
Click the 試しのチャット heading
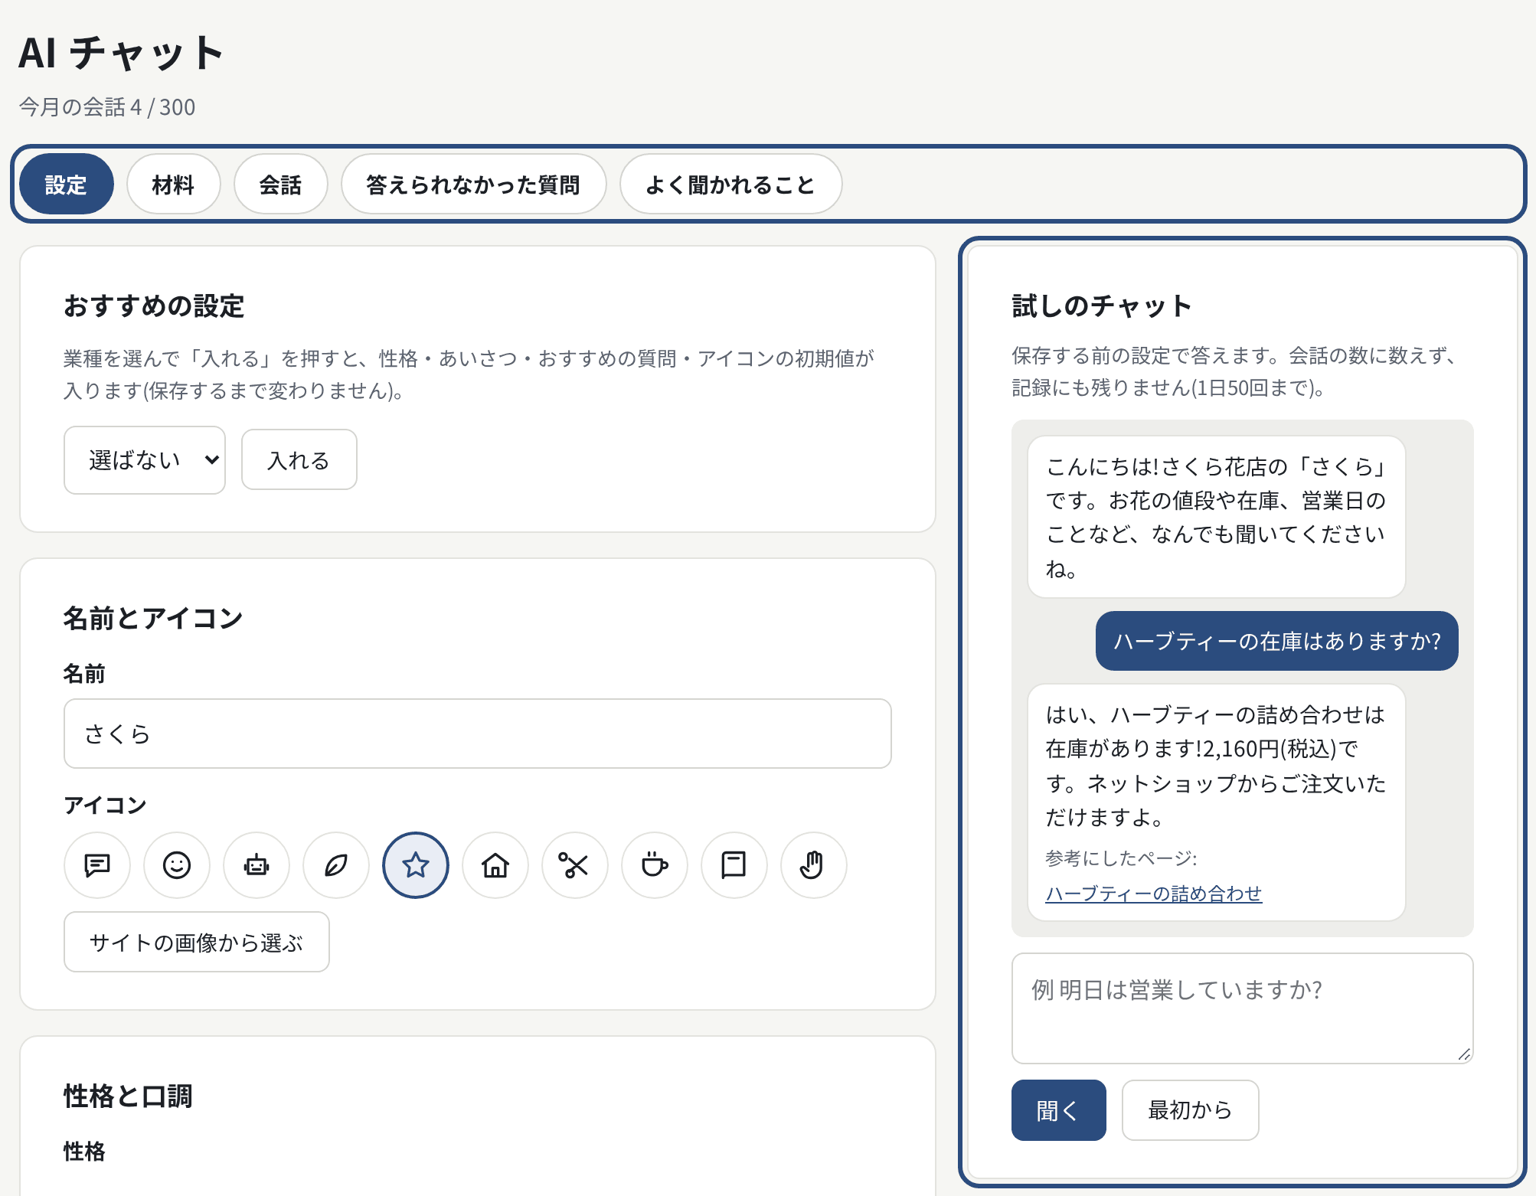1102,306
